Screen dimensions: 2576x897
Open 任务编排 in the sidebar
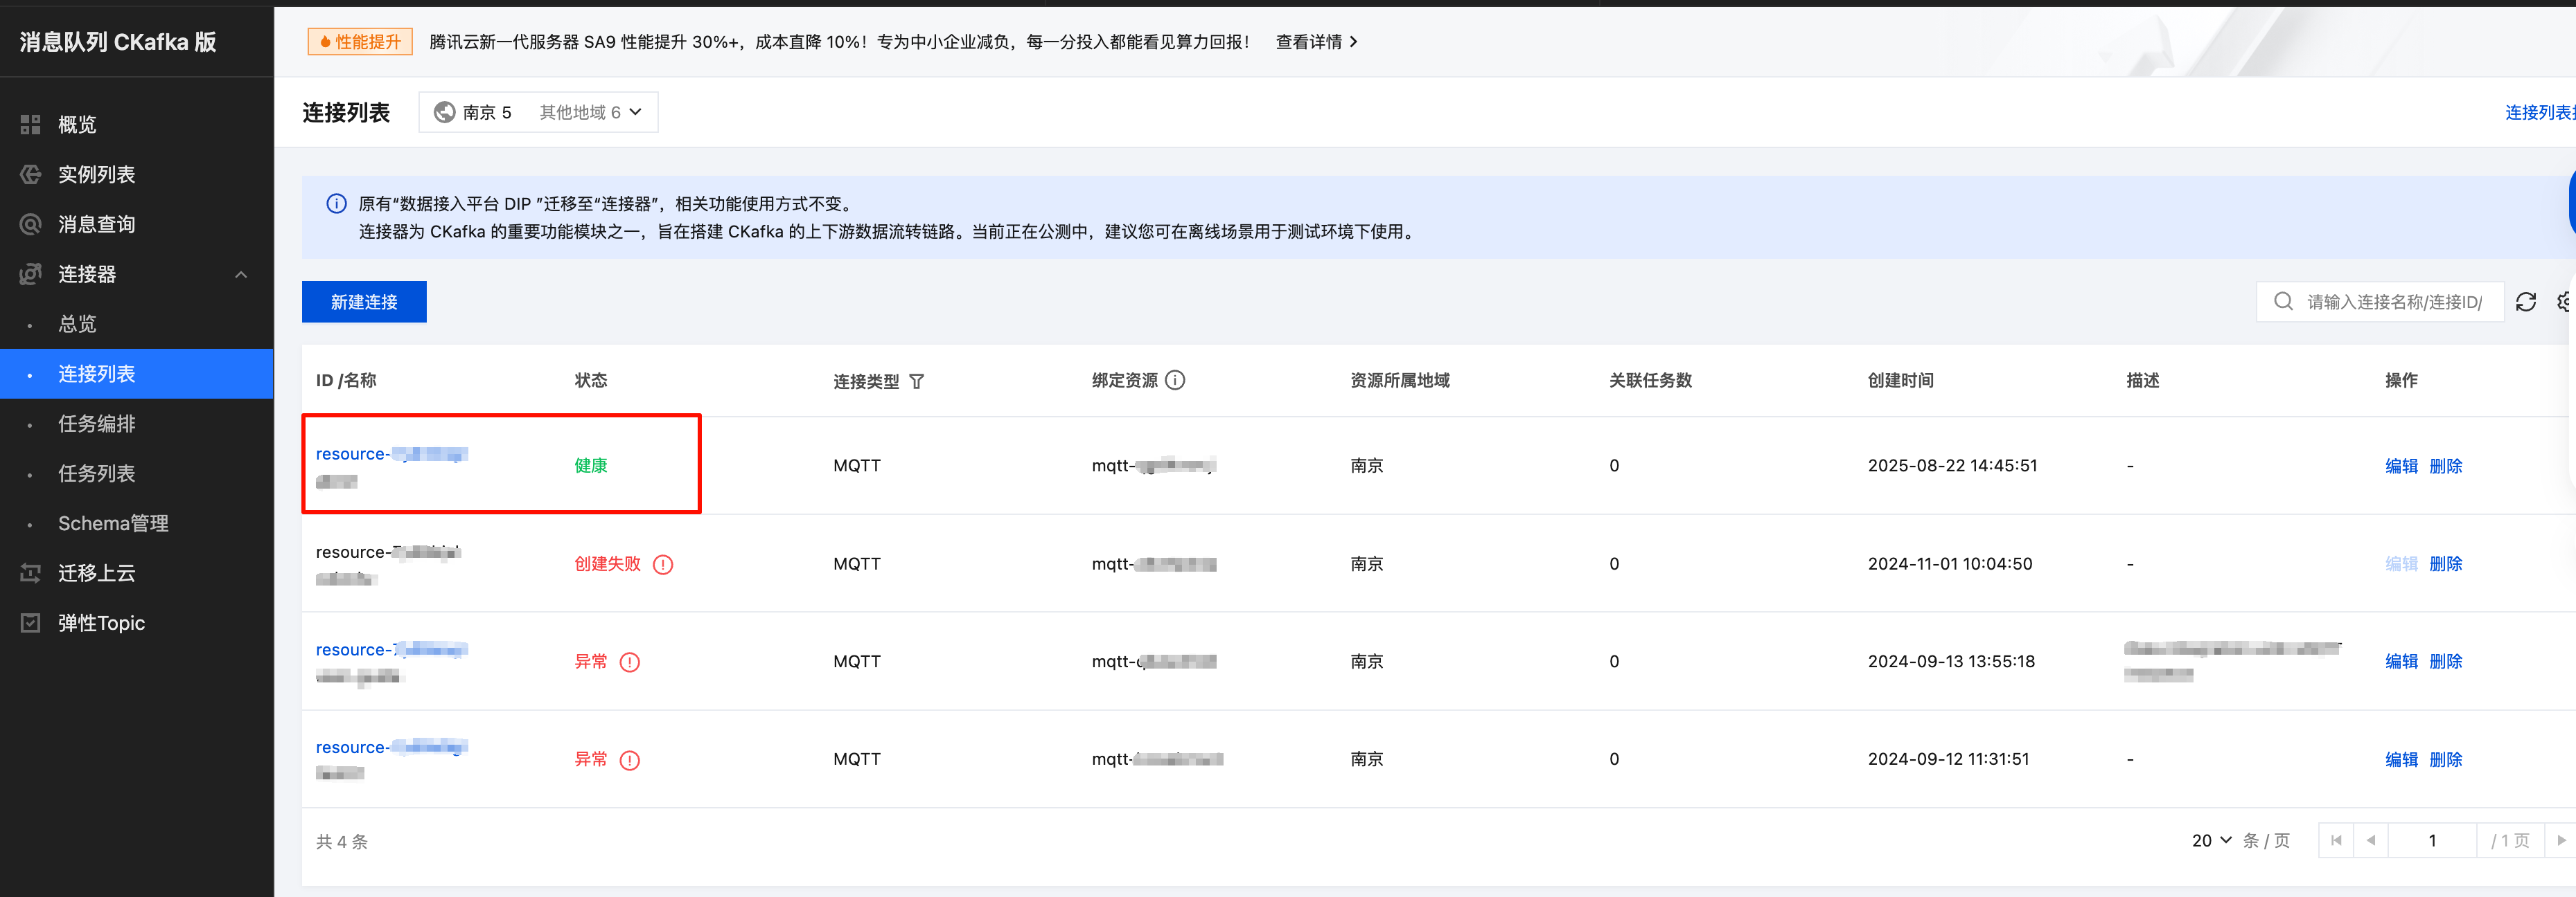pyautogui.click(x=96, y=424)
